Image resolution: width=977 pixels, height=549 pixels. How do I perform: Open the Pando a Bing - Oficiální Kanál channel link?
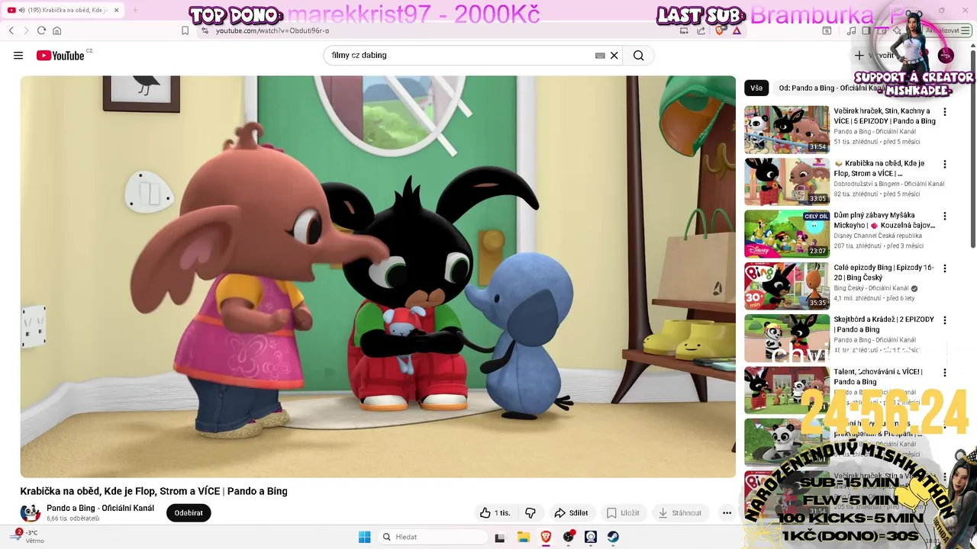click(x=100, y=509)
